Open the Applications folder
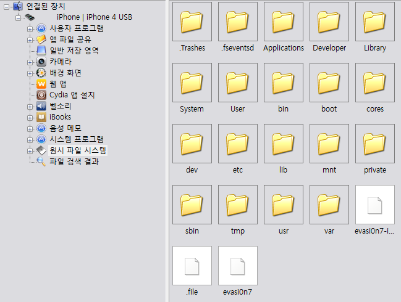401x302 pixels. pyautogui.click(x=284, y=22)
